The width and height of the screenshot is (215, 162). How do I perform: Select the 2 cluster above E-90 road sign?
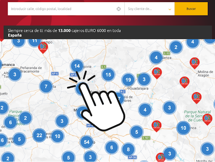click(x=176, y=47)
